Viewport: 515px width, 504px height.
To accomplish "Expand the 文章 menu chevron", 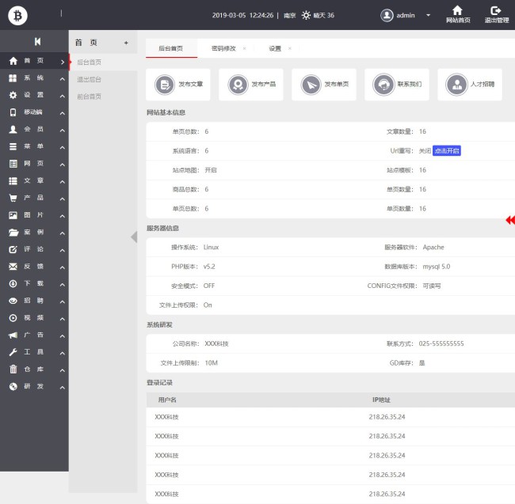I will point(63,182).
